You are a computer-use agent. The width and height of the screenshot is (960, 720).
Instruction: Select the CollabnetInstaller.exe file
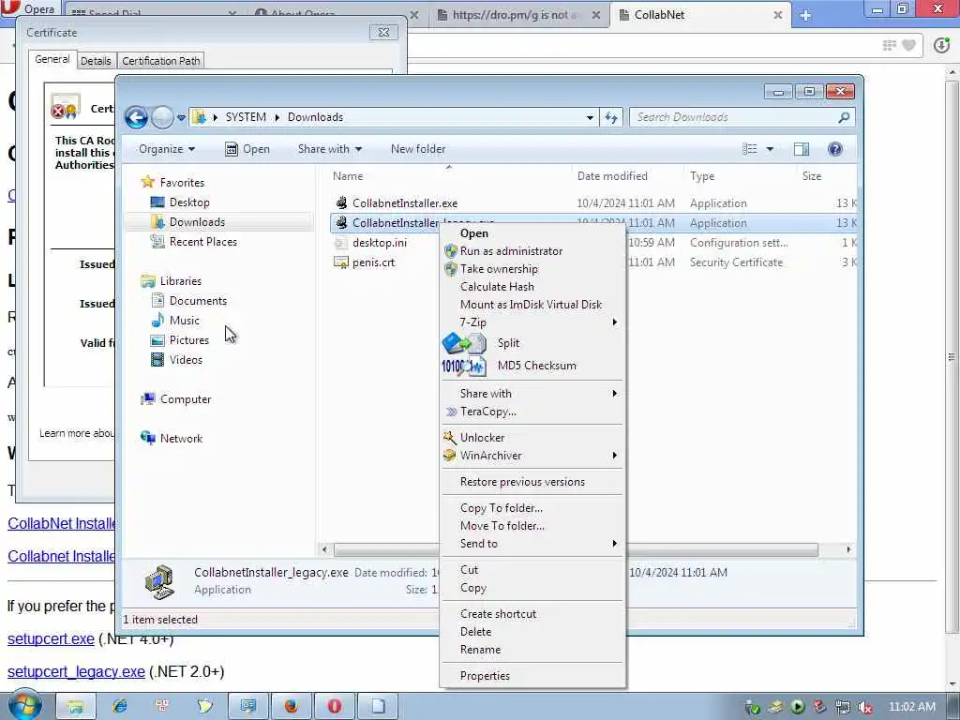(405, 203)
